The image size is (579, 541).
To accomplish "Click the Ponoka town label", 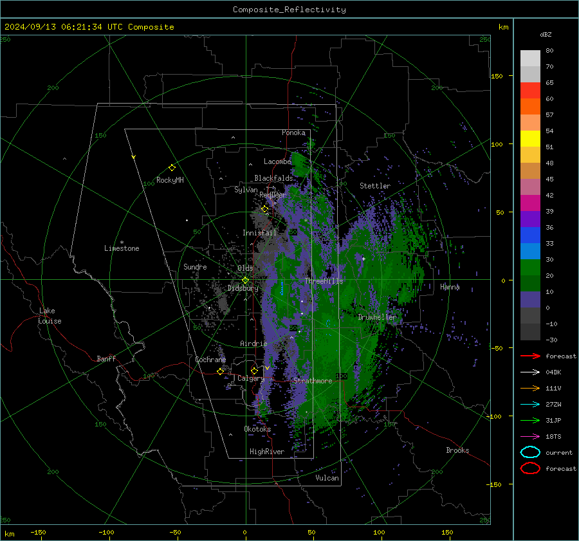I will tap(293, 133).
